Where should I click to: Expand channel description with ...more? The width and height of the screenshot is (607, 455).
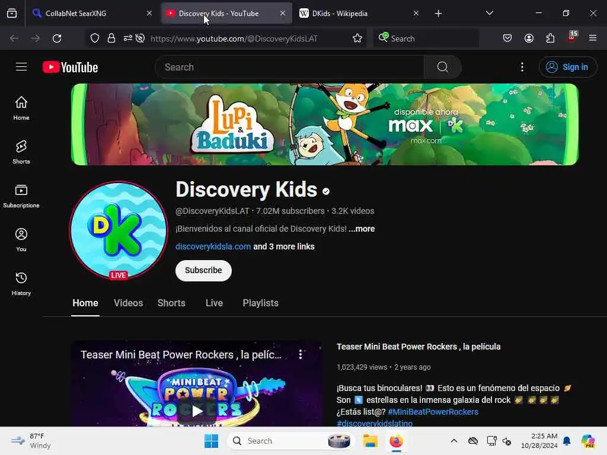coord(362,229)
